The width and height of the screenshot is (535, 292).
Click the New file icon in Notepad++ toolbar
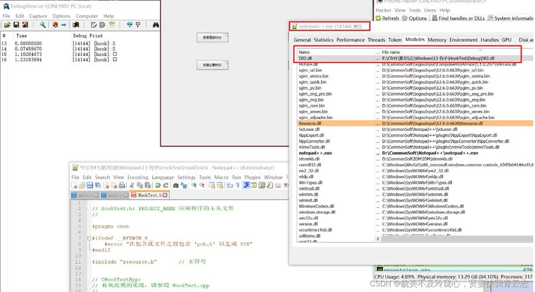point(74,185)
